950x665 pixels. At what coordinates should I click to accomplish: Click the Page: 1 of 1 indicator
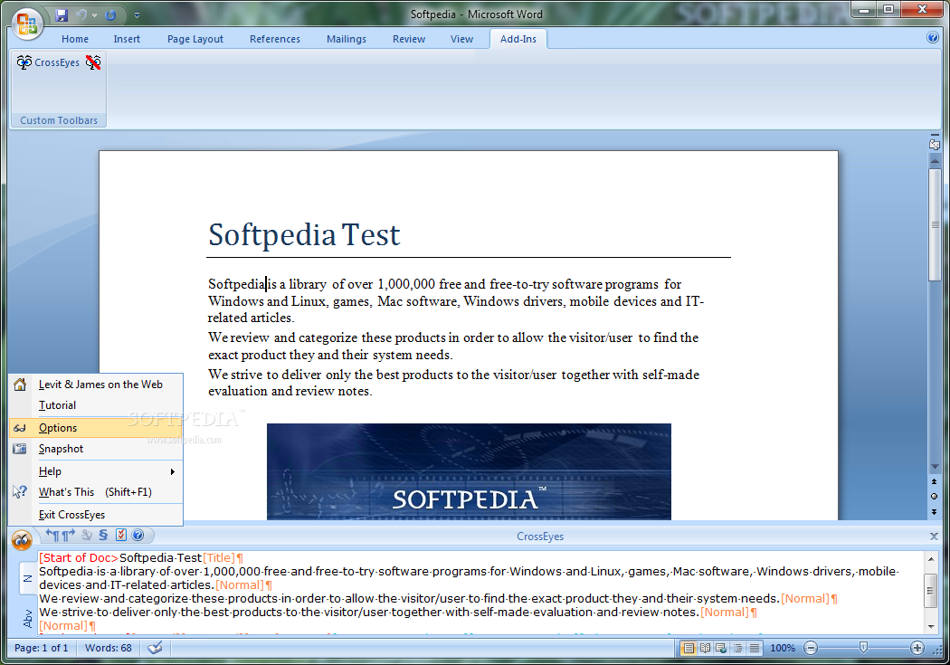tap(42, 648)
